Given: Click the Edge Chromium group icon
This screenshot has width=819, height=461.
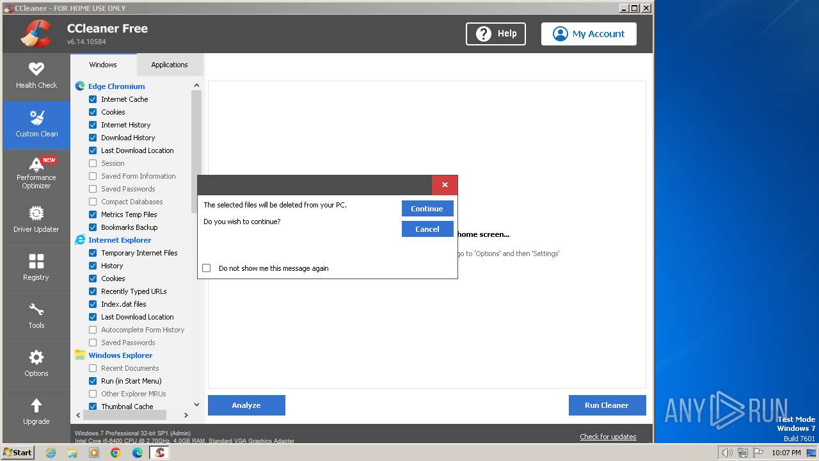Looking at the screenshot, I should pyautogui.click(x=80, y=86).
